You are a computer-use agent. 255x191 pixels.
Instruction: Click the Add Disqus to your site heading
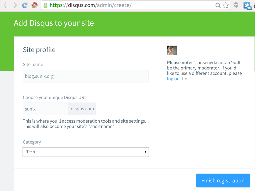point(54,23)
